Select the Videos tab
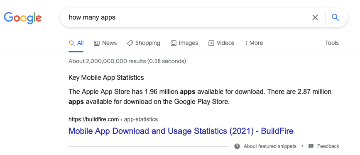The height and width of the screenshot is (155, 360). pos(221,43)
